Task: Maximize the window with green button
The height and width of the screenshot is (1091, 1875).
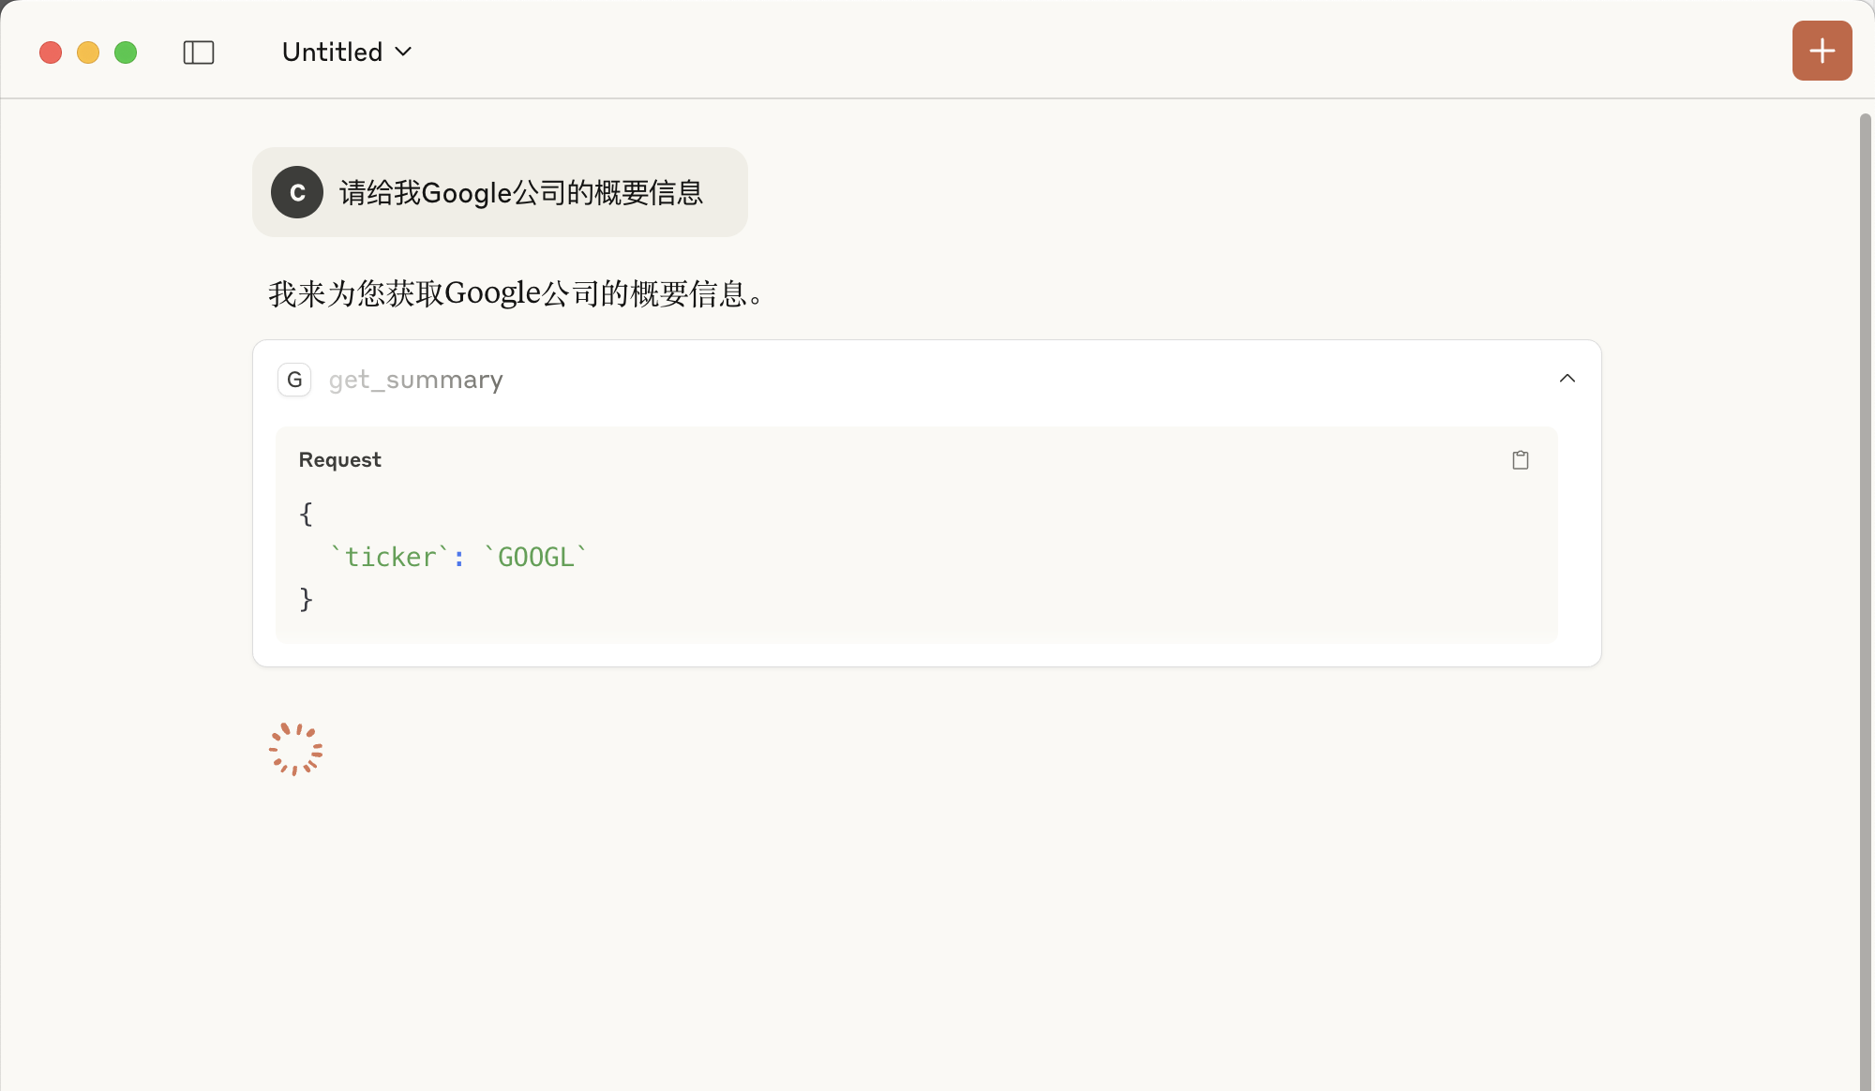Action: point(126,52)
